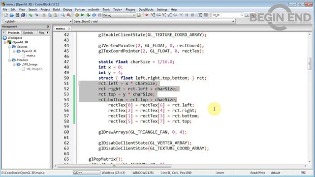The width and height of the screenshot is (315, 177).
Task: Click the Run to cursor debug icon
Action: pyautogui.click(x=153, y=15)
